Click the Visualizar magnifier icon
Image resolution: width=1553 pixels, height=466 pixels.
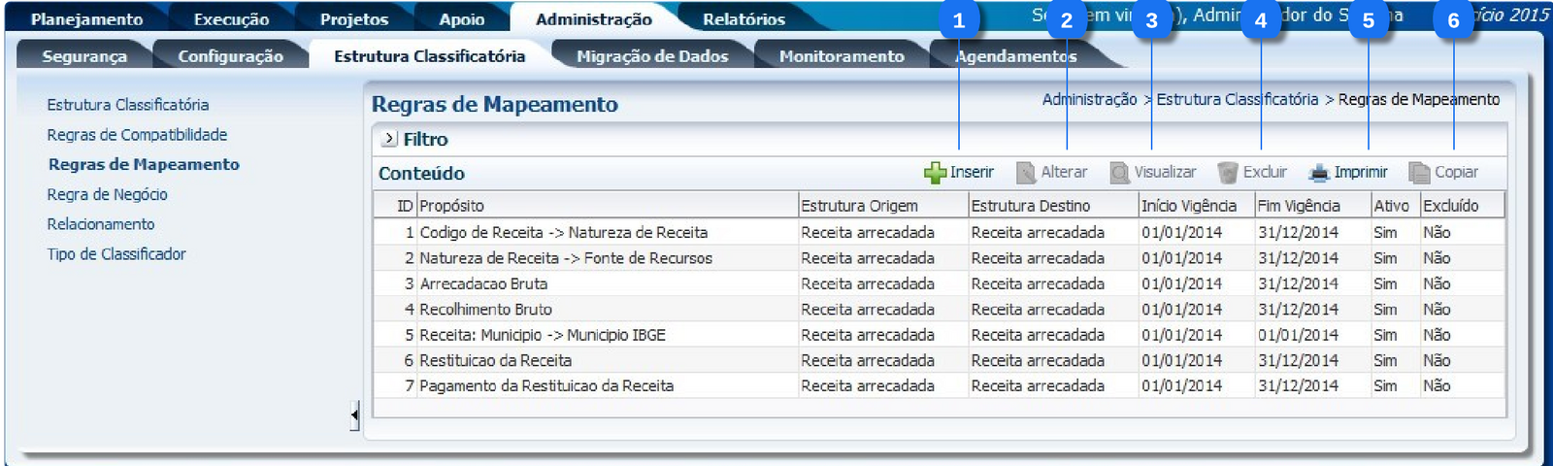pos(1120,173)
